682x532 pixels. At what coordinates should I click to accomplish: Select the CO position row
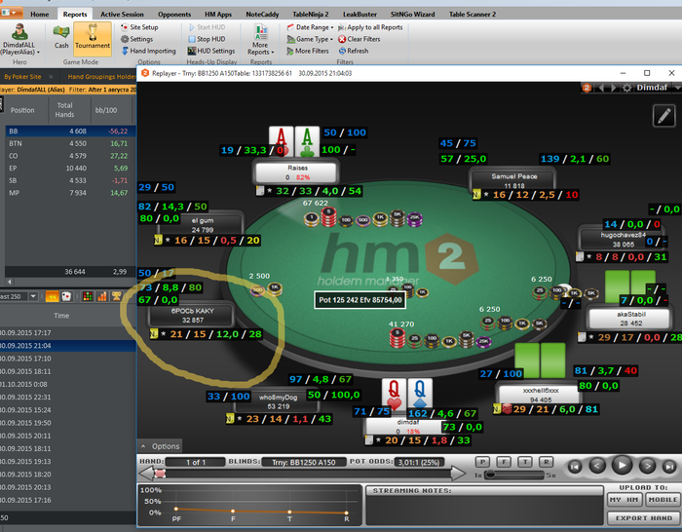(70, 156)
